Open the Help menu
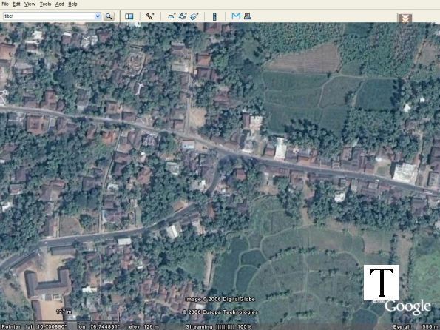Image resolution: width=440 pixels, height=330 pixels. coord(72,4)
